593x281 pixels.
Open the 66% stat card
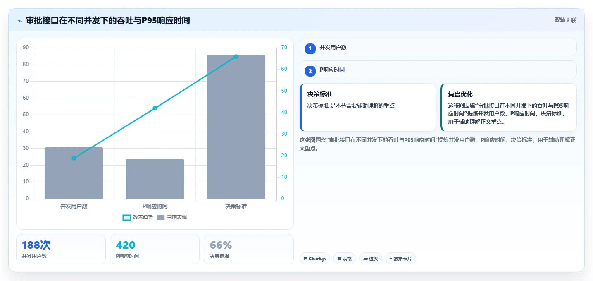[249, 249]
